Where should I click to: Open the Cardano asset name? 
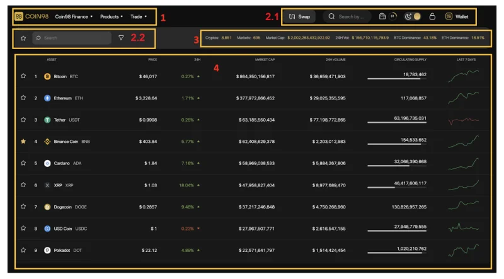[x=62, y=163]
